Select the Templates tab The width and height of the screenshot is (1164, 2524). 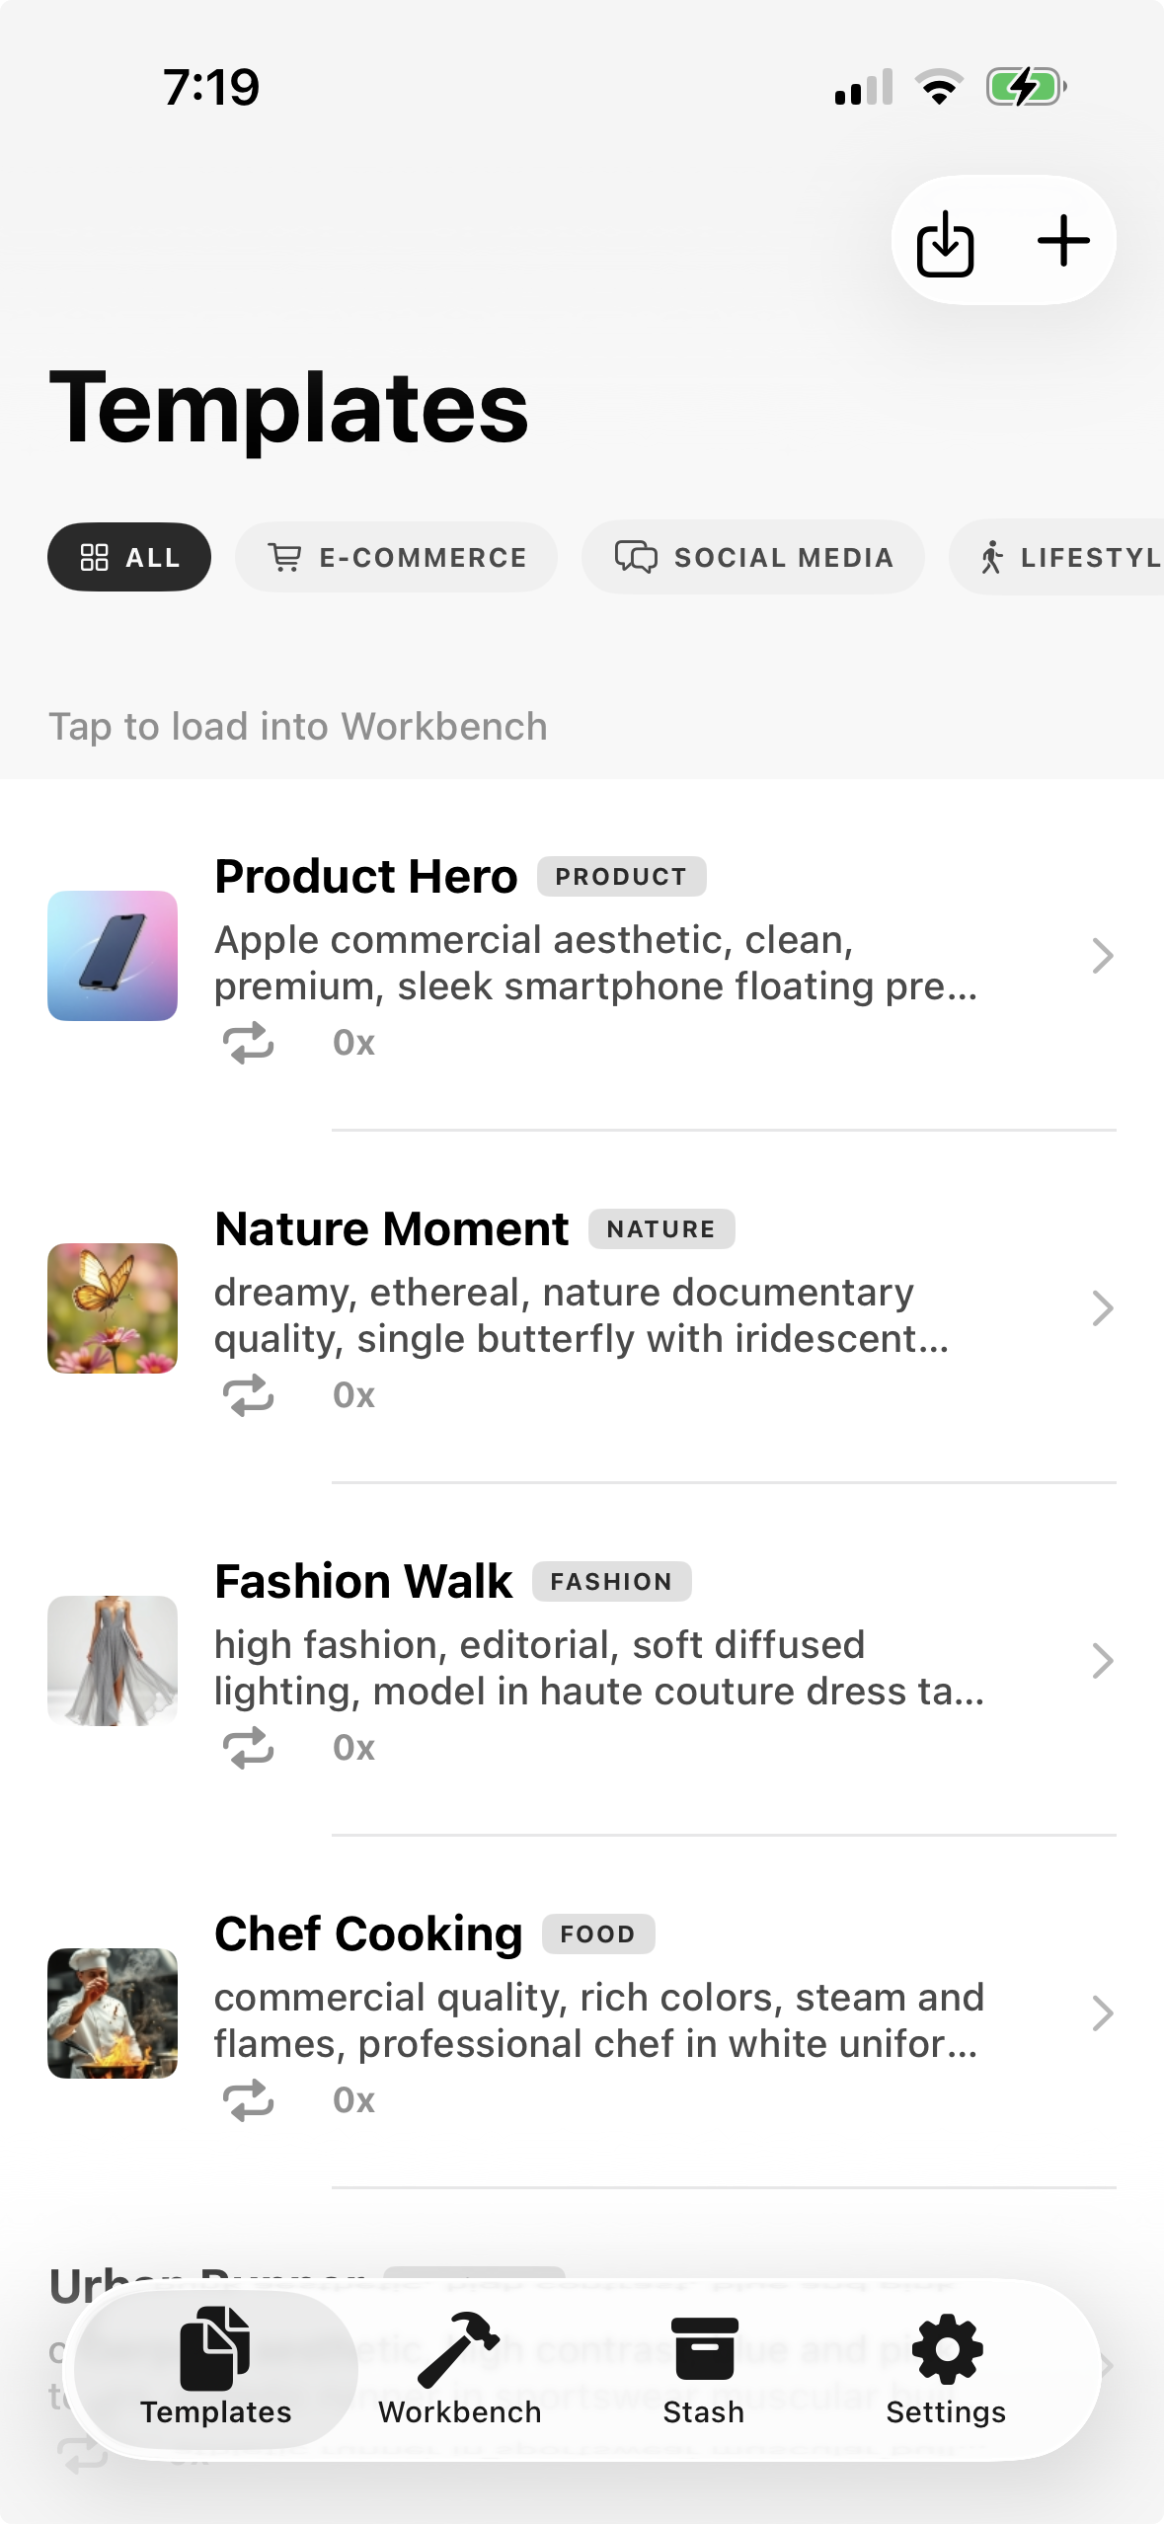[x=215, y=2368]
